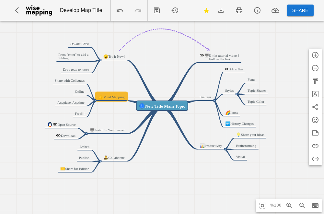Select the 'Brainstorming' topic
Screen dimensions: 324x214
tap(246, 146)
